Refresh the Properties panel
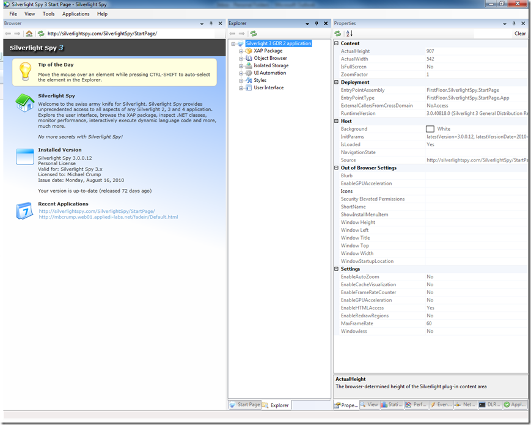 (x=338, y=34)
